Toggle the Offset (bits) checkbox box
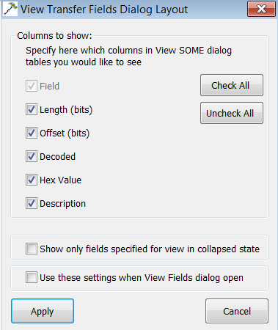The image size is (278, 330). tap(32, 133)
